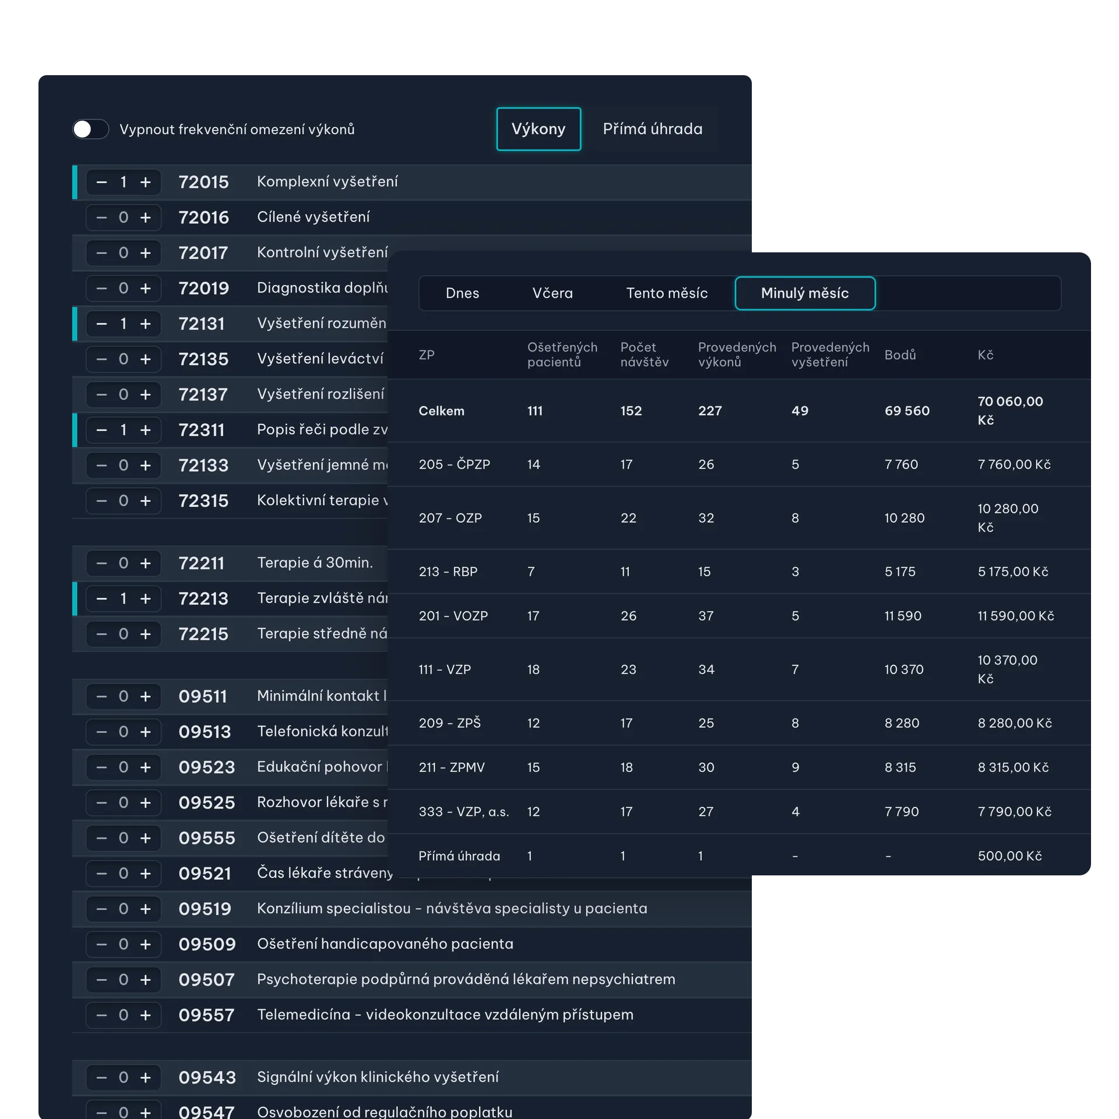The width and height of the screenshot is (1119, 1119).
Task: Click the Provedených výkonů column header
Action: point(737,354)
